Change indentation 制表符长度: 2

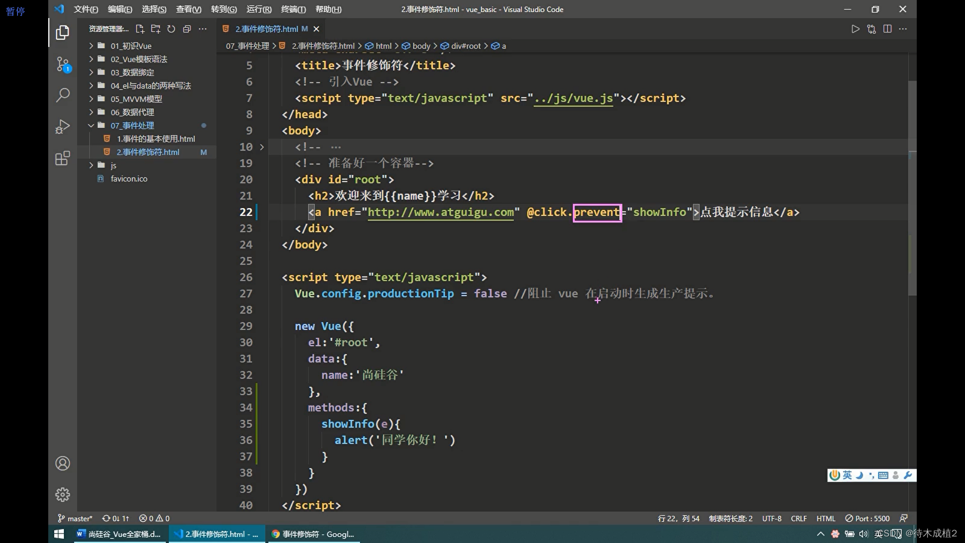[731, 518]
